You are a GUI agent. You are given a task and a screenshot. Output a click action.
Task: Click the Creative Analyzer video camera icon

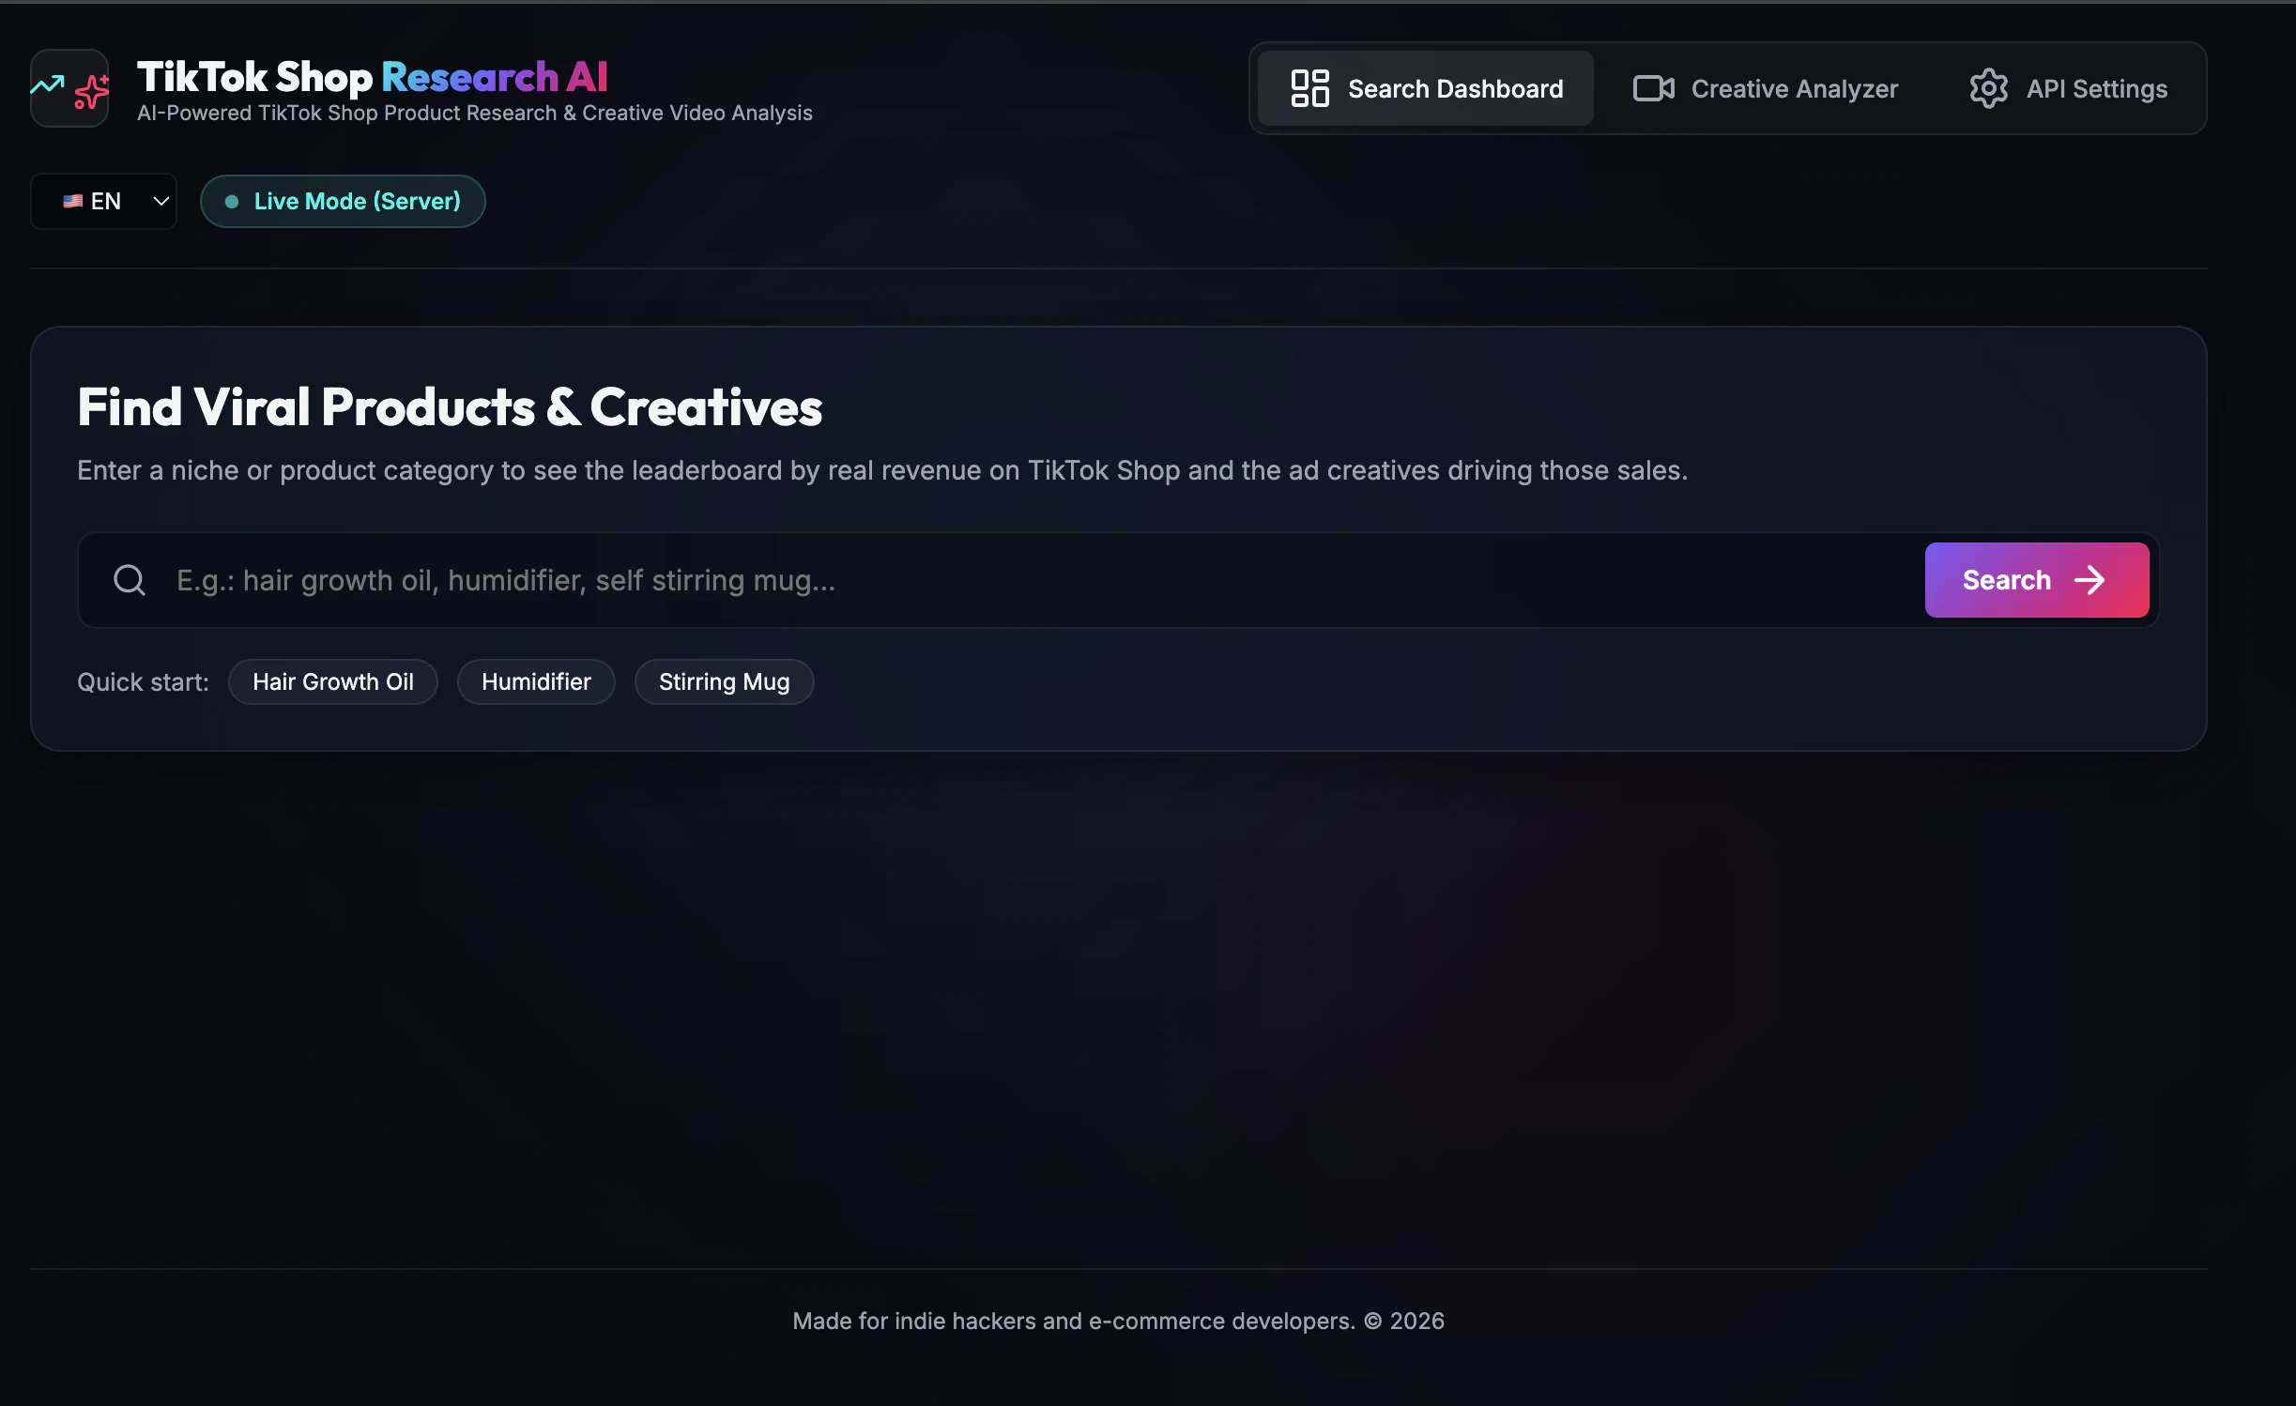(x=1653, y=88)
